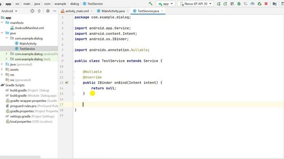Open local.properties file

pos(21,121)
